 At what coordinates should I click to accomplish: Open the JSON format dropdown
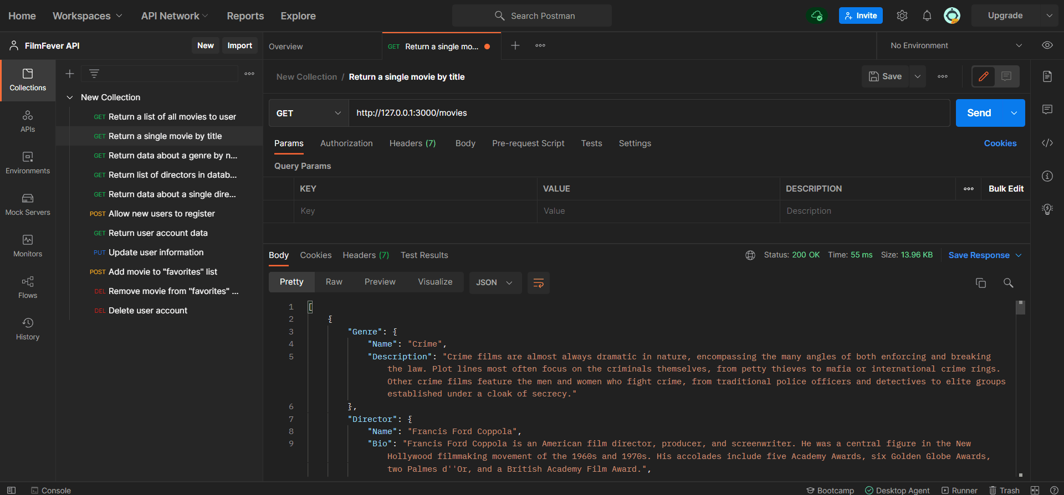[495, 282]
